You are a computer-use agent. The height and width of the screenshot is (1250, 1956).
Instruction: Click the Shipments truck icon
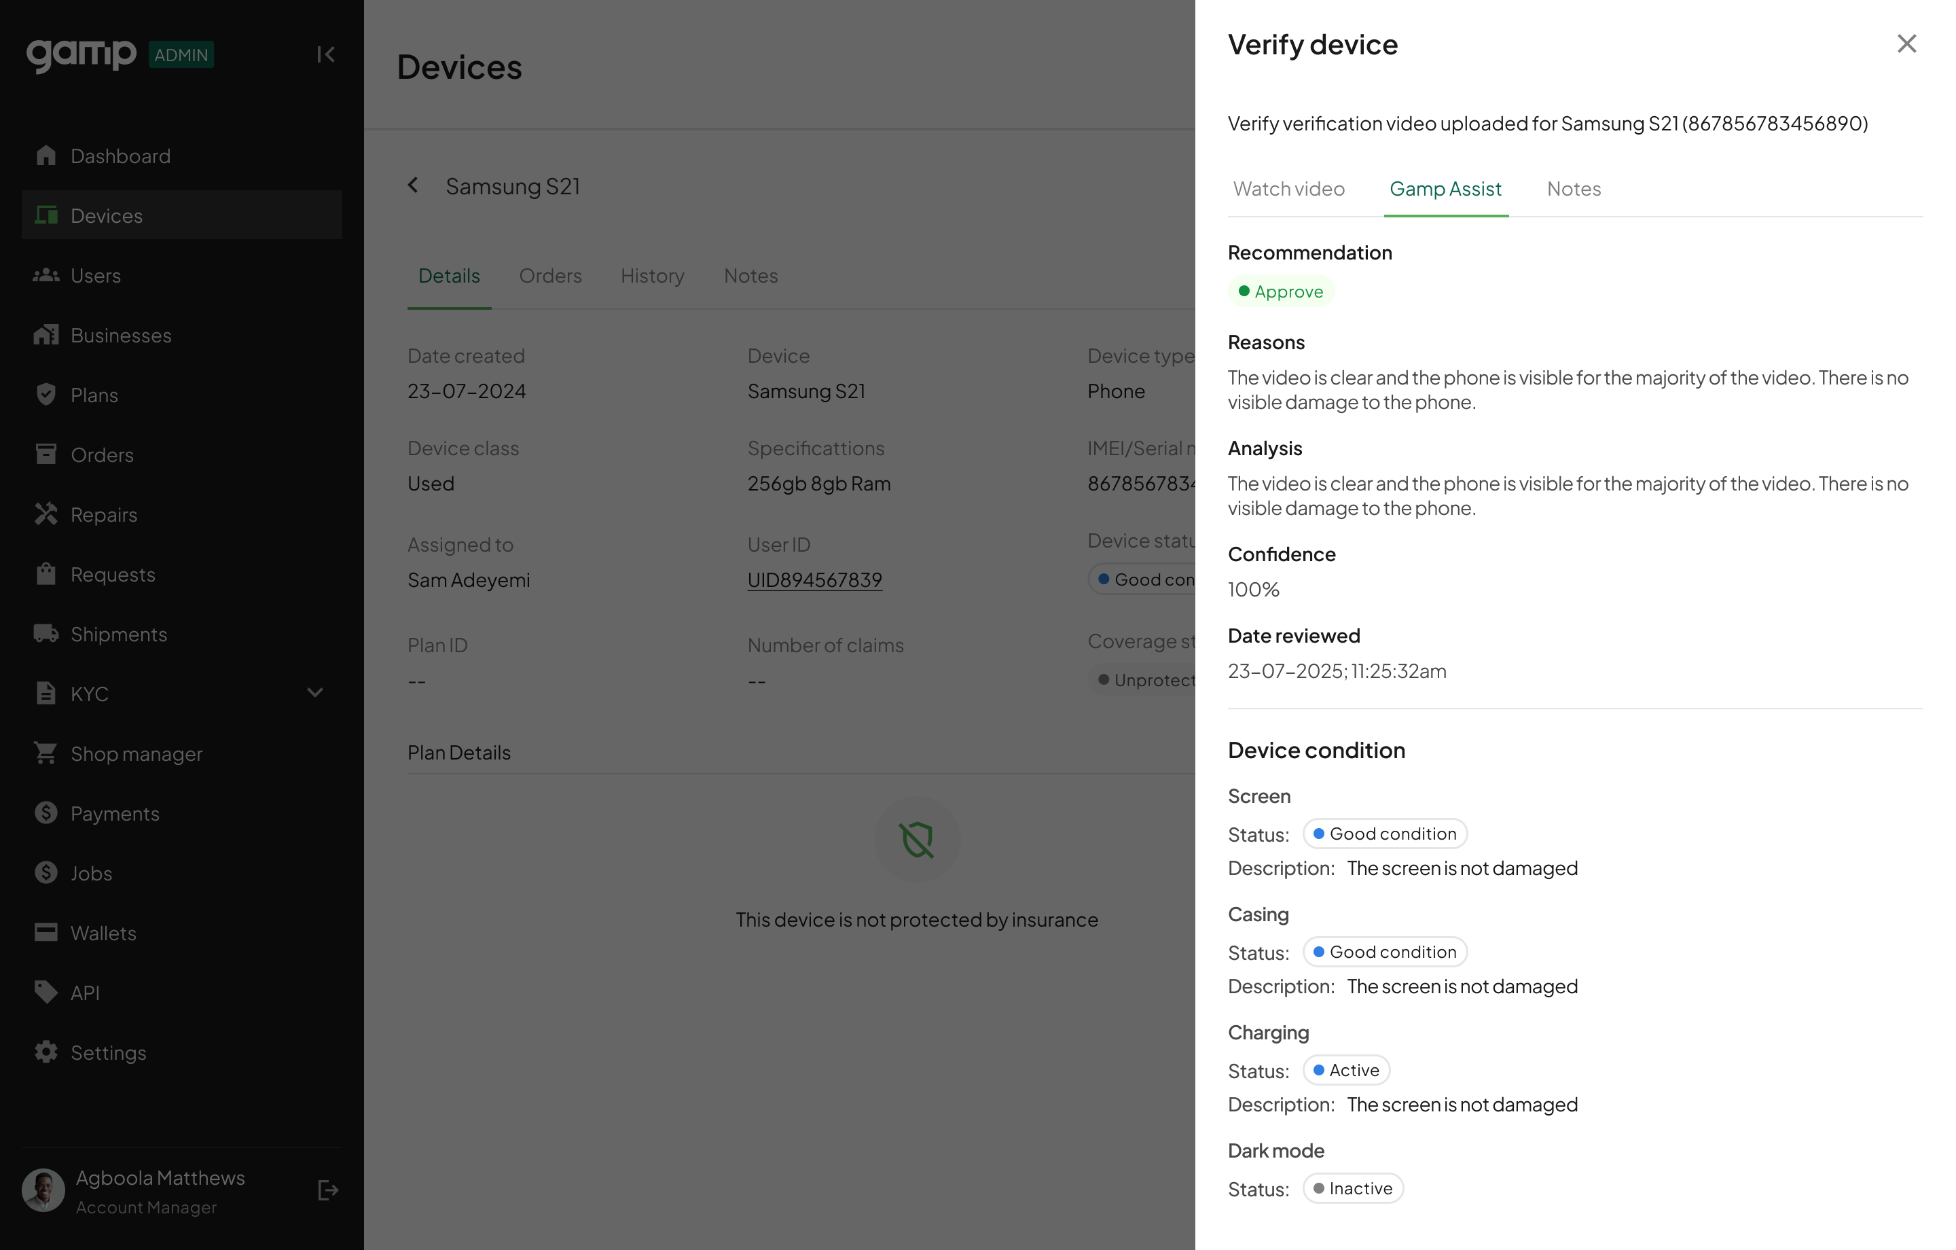(x=46, y=633)
